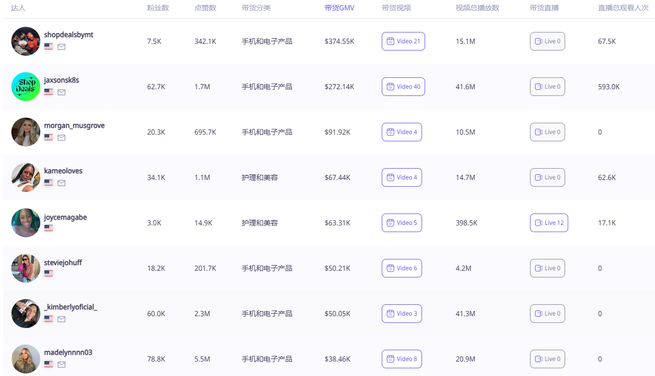Open the steviejohuff creator name link
Image resolution: width=655 pixels, height=376 pixels.
click(63, 263)
